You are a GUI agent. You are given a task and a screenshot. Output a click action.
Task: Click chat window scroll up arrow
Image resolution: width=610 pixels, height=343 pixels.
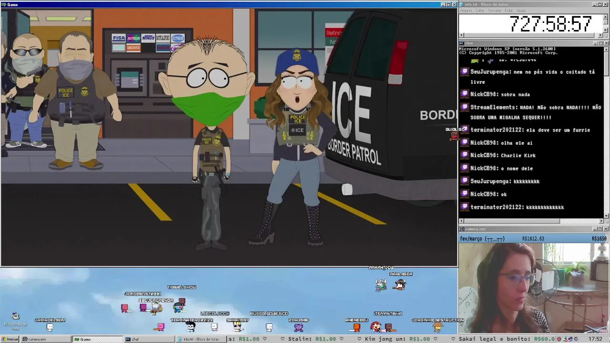606,49
